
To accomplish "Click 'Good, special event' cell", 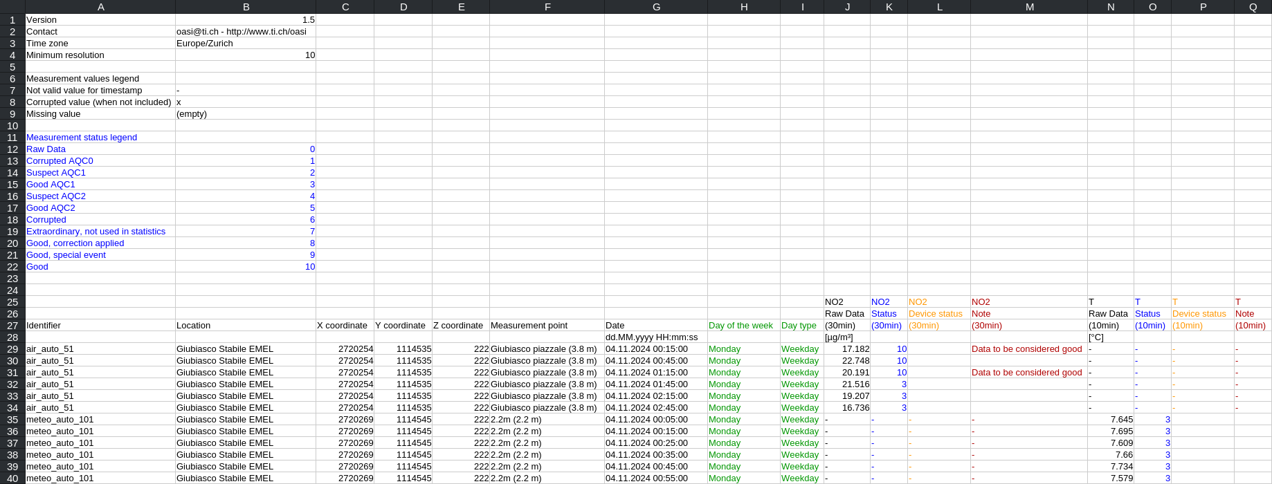I will point(100,255).
